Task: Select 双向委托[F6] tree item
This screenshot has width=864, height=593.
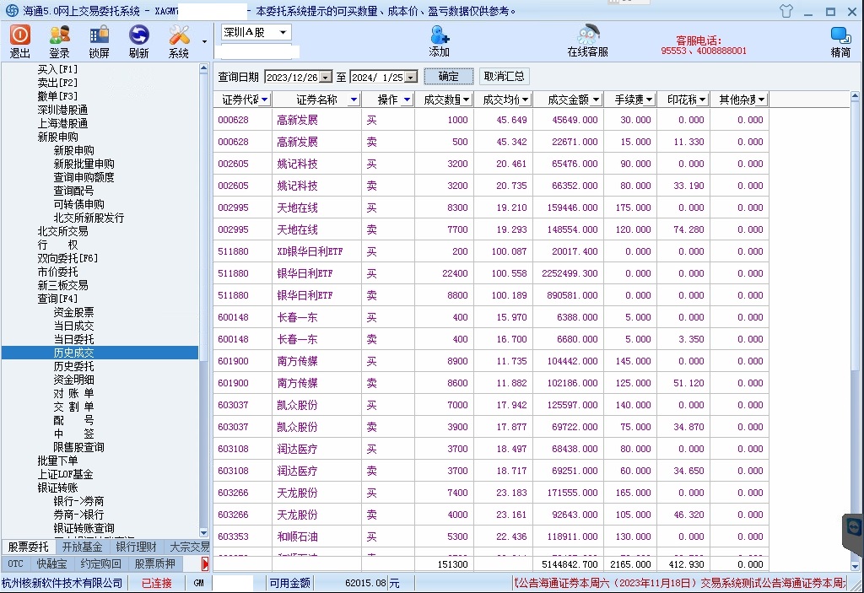Action: (x=67, y=258)
